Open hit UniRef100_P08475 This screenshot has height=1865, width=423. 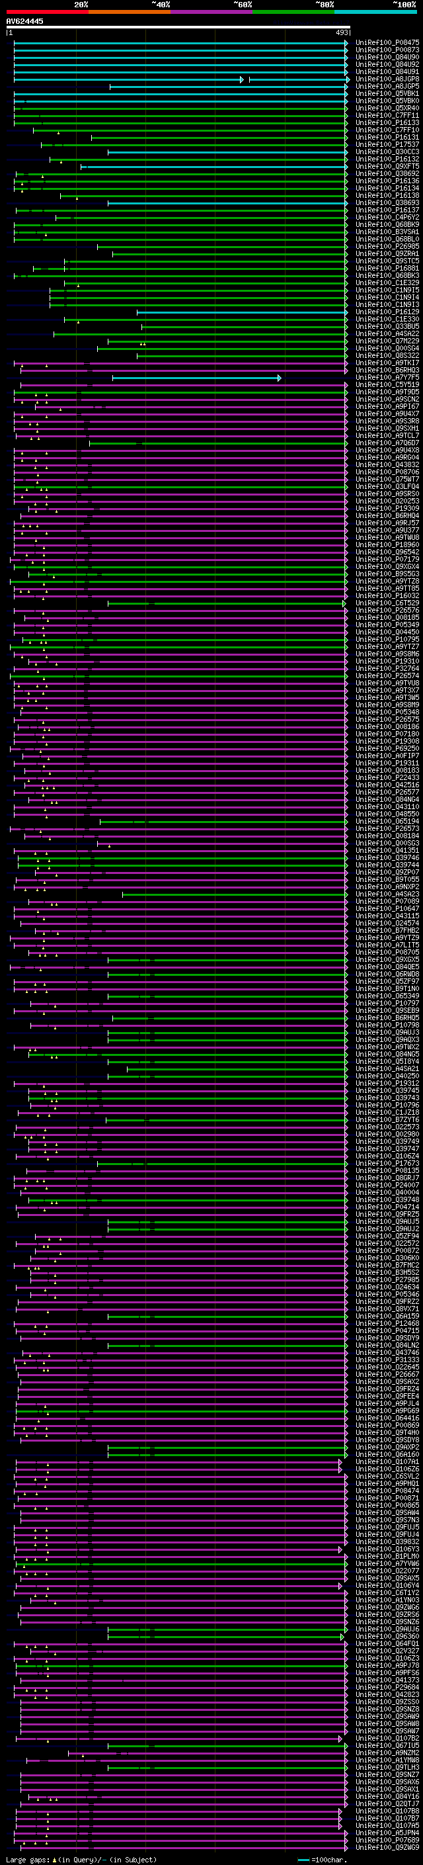point(387,43)
